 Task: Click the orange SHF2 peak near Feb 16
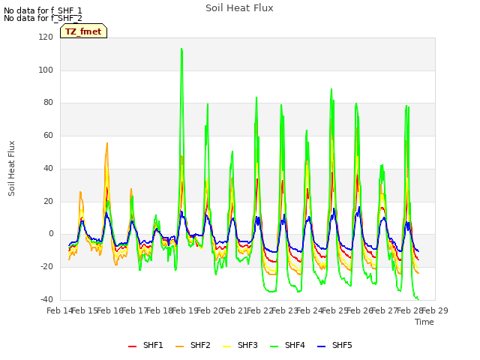(107, 143)
